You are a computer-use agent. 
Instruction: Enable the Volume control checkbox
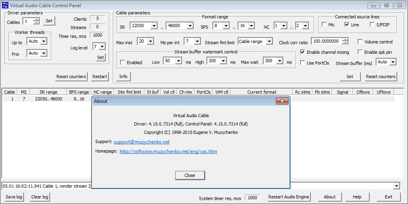pos(360,41)
